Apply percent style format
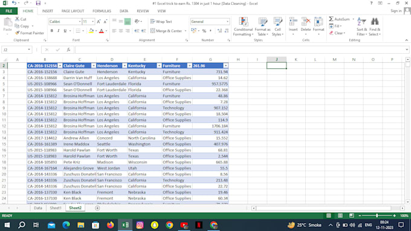This screenshot has height=231, width=411. click(204, 31)
